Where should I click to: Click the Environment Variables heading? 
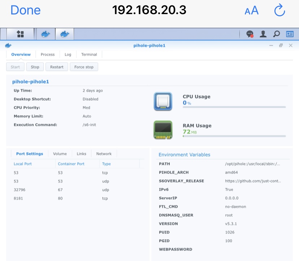click(185, 155)
